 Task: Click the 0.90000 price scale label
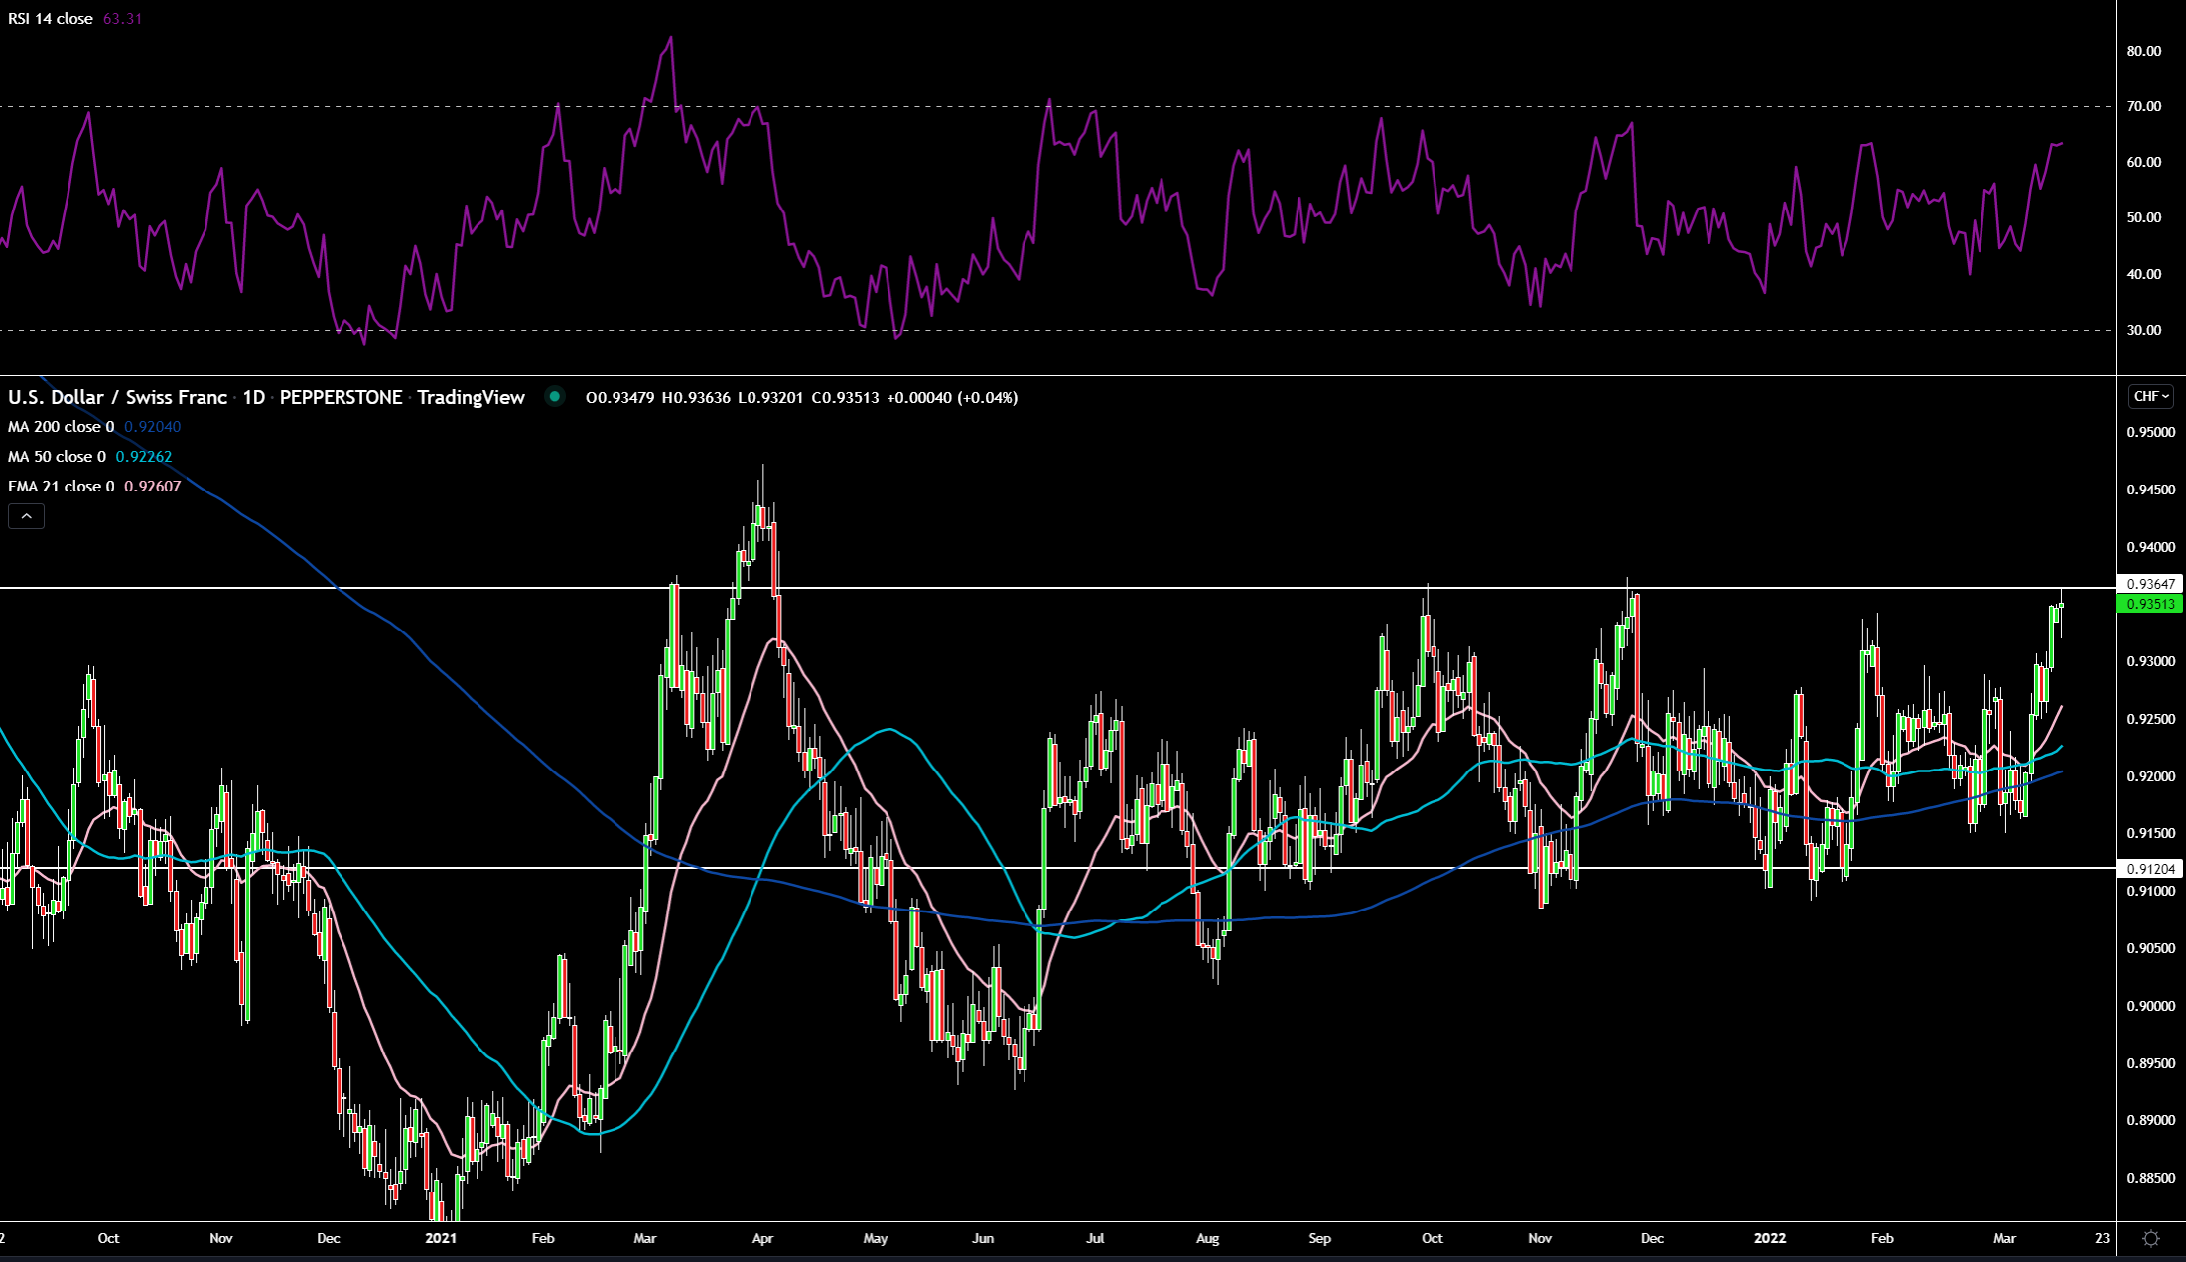point(2150,1006)
